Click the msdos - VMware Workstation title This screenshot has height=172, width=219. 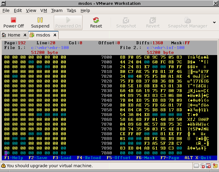coord(109,3)
